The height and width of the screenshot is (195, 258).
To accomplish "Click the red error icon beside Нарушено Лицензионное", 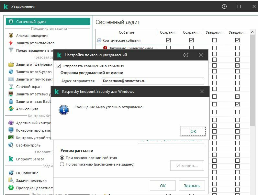I will 105,48.
